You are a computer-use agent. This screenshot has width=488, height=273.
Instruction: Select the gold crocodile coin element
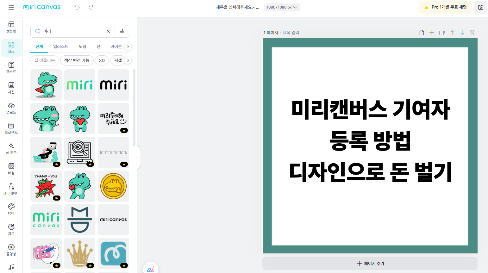[x=113, y=186]
